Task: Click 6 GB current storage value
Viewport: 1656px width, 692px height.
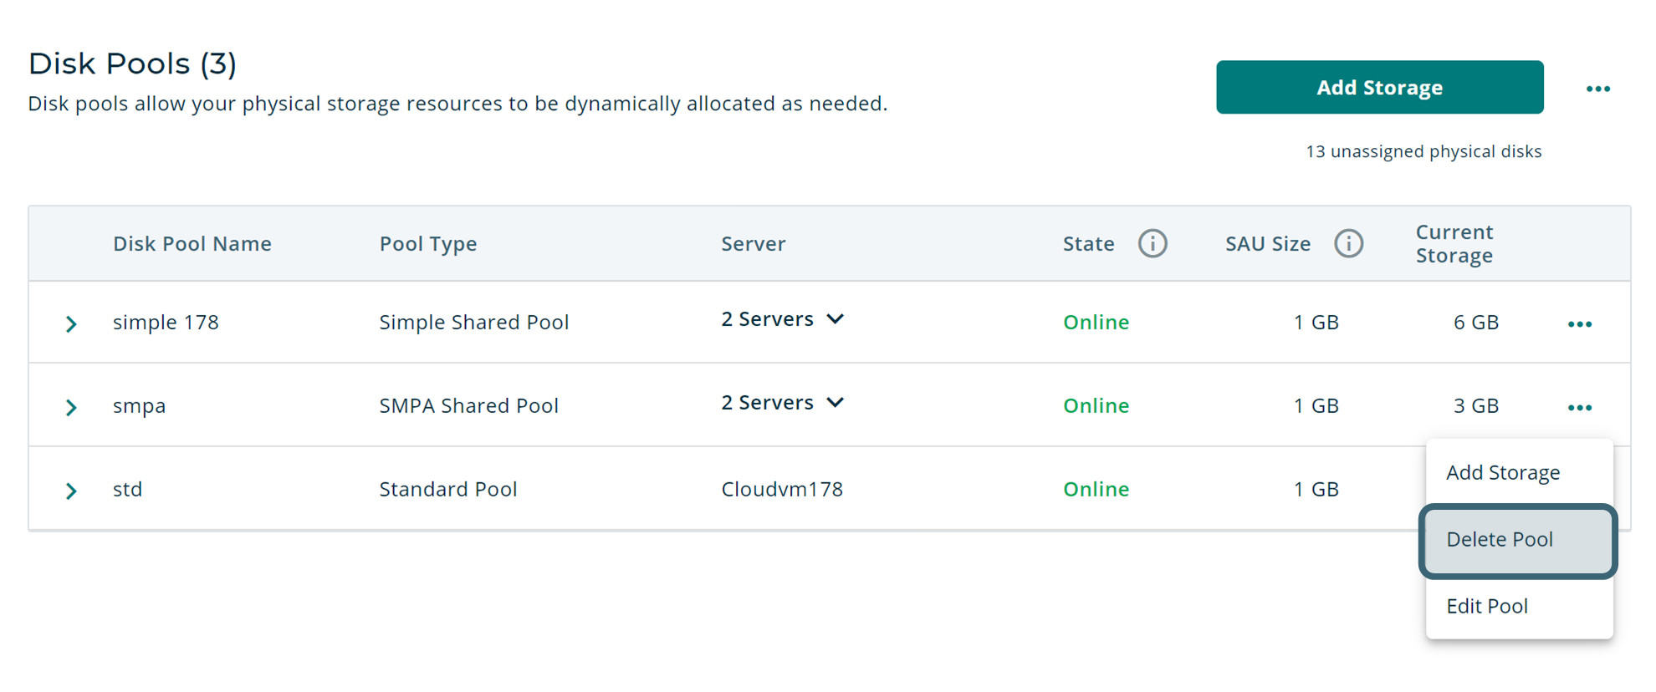Action: coord(1475,323)
